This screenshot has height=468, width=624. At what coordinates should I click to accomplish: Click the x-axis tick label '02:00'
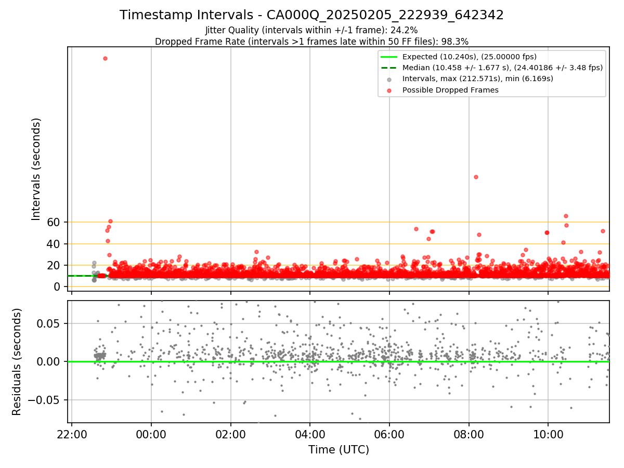pyautogui.click(x=231, y=434)
